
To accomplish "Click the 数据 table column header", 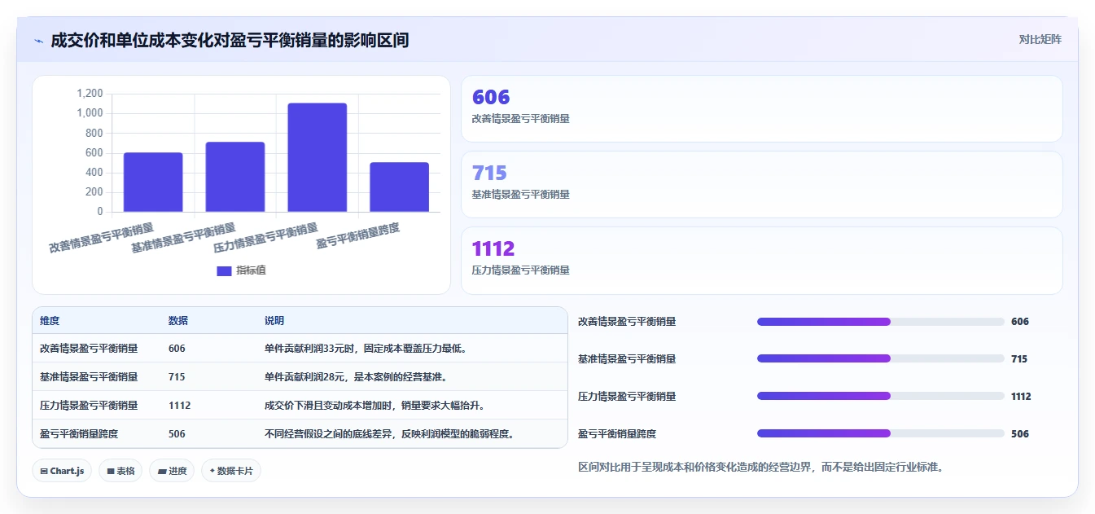I will 178,321.
